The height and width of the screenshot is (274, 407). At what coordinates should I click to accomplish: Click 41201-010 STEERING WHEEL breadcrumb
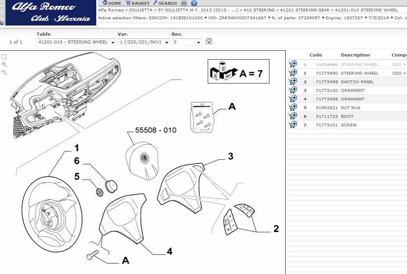coord(366,10)
